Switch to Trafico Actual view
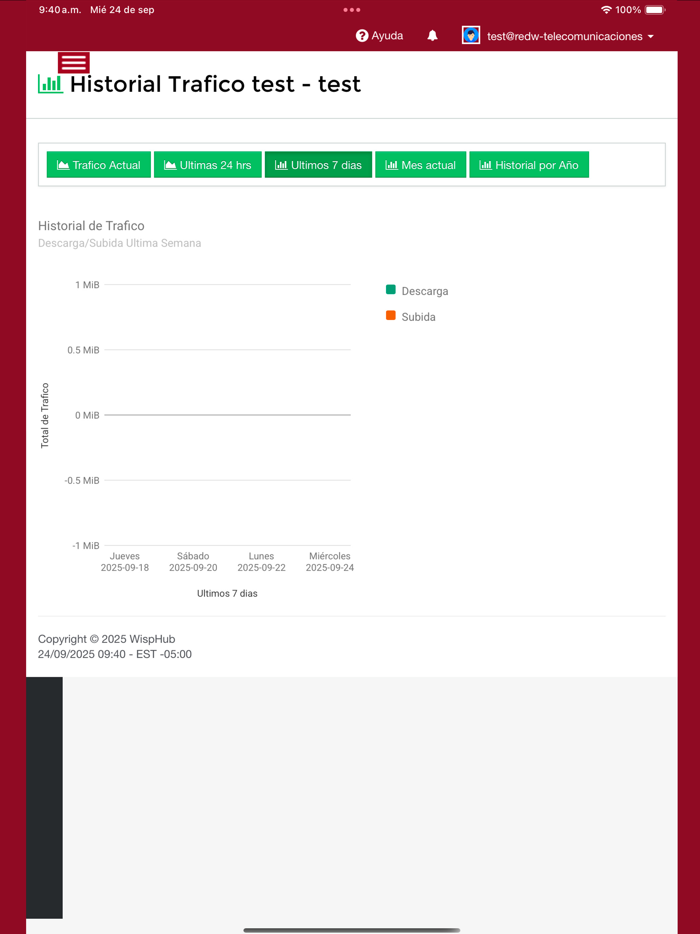Viewport: 700px width, 934px height. point(98,165)
